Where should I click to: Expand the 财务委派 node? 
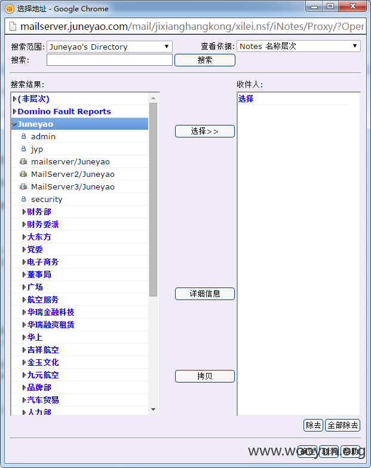click(24, 225)
